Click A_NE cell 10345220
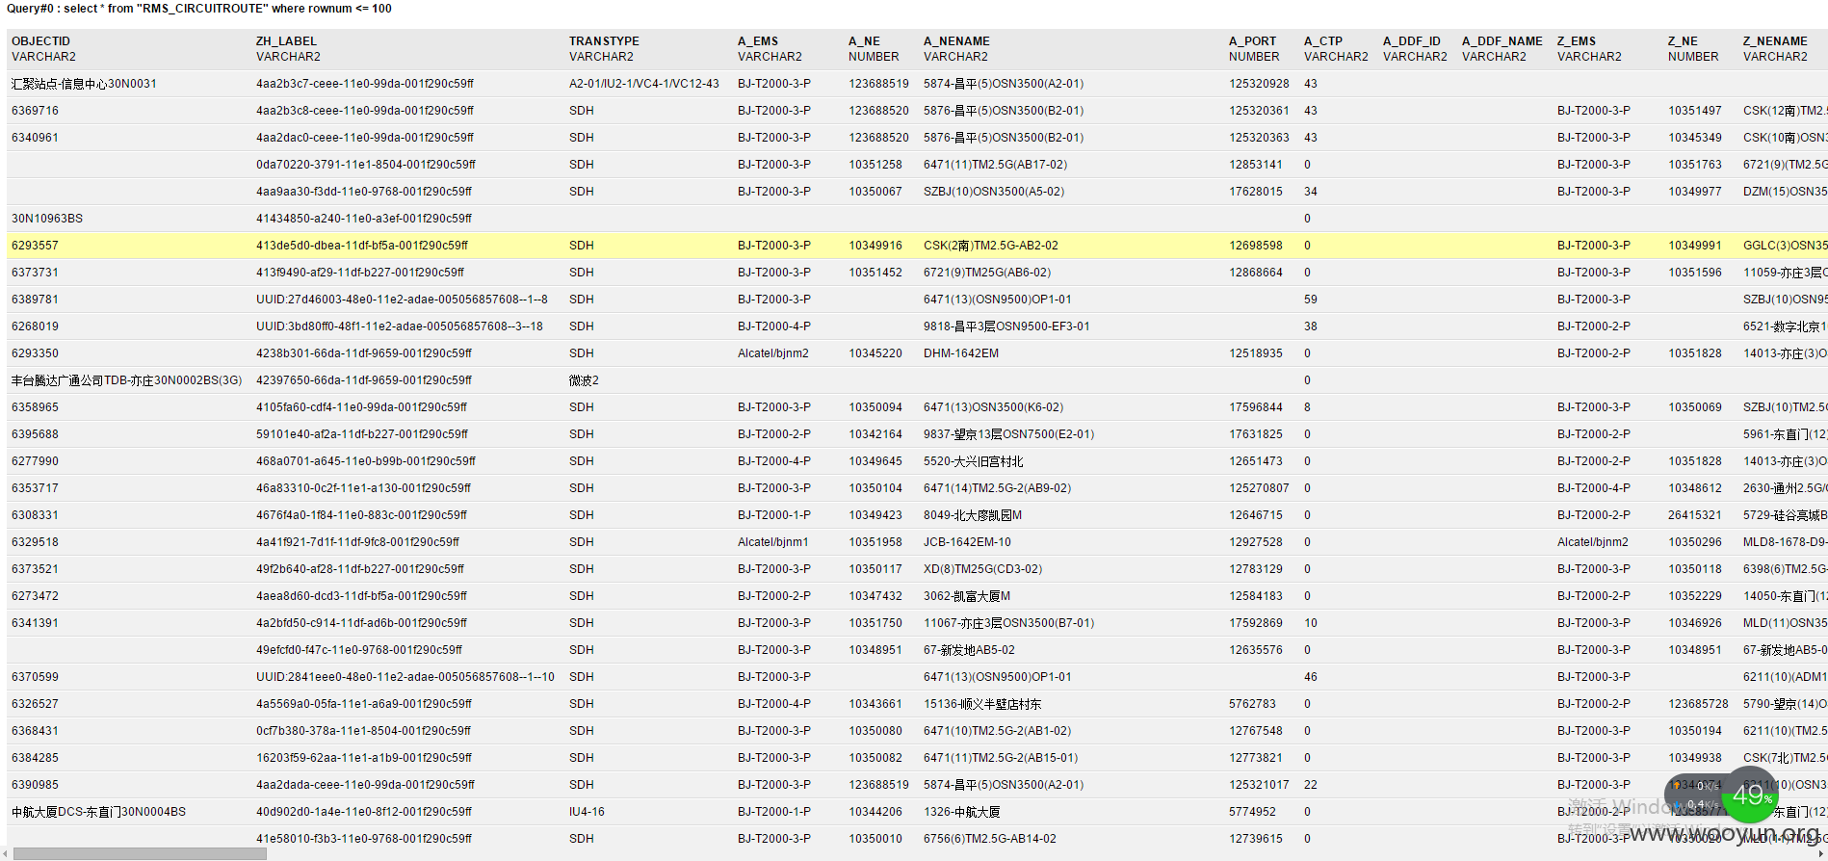This screenshot has height=861, width=1828. pyautogui.click(x=875, y=353)
